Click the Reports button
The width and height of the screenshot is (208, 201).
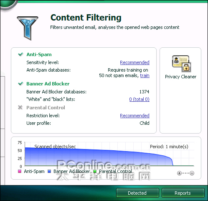coord(183,193)
